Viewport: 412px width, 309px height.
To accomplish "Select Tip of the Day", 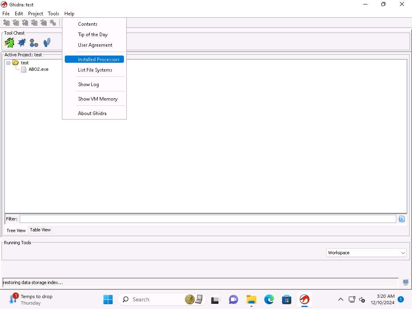I will pos(93,35).
